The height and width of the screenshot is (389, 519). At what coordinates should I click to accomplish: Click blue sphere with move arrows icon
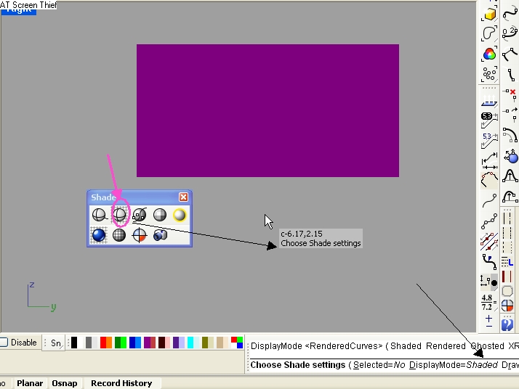click(x=510, y=155)
